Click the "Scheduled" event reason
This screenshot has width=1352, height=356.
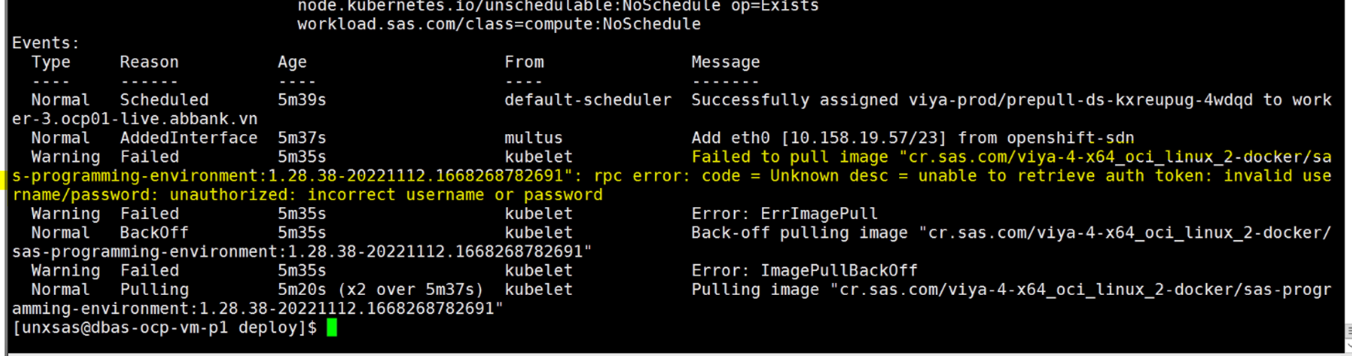point(164,100)
